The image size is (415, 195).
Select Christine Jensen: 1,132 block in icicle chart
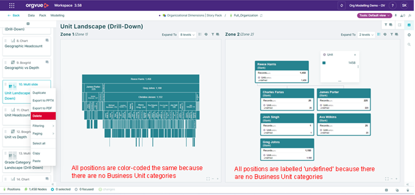point(150,97)
